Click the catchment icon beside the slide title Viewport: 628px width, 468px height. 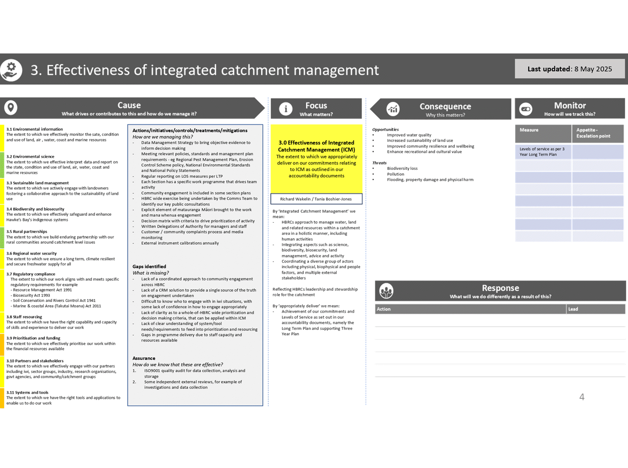pos(10,69)
